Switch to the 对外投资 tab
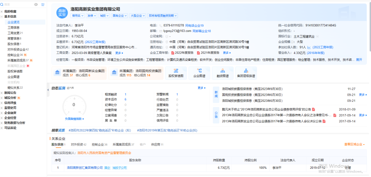 coord(79,145)
